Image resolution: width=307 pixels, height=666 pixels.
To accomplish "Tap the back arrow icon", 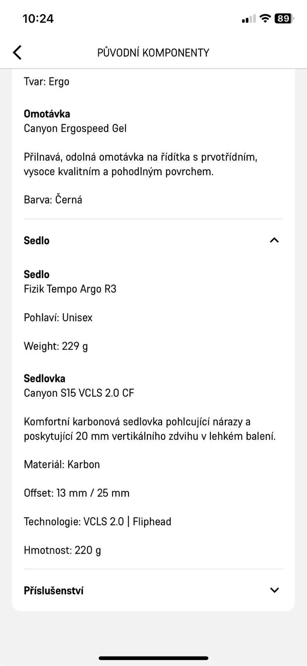I will 17,52.
